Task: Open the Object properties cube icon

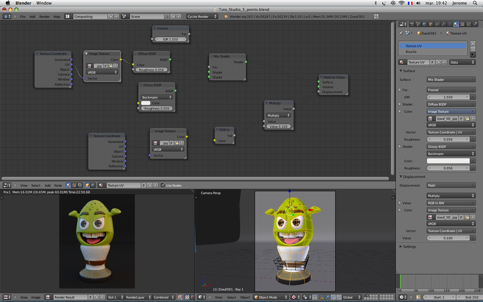Action: coord(431,24)
